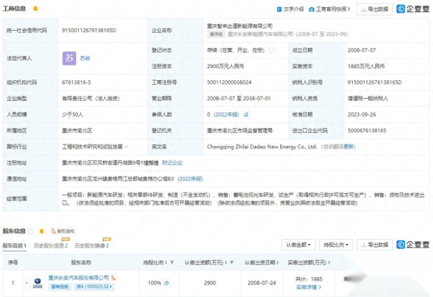Viewport: 433px width, 297px height.
Task: Click subscription date 2008-07-24
Action: point(262,283)
